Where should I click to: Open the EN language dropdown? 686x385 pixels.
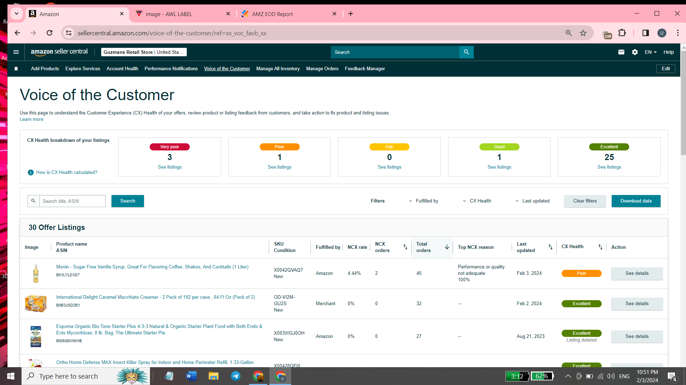(x=651, y=52)
